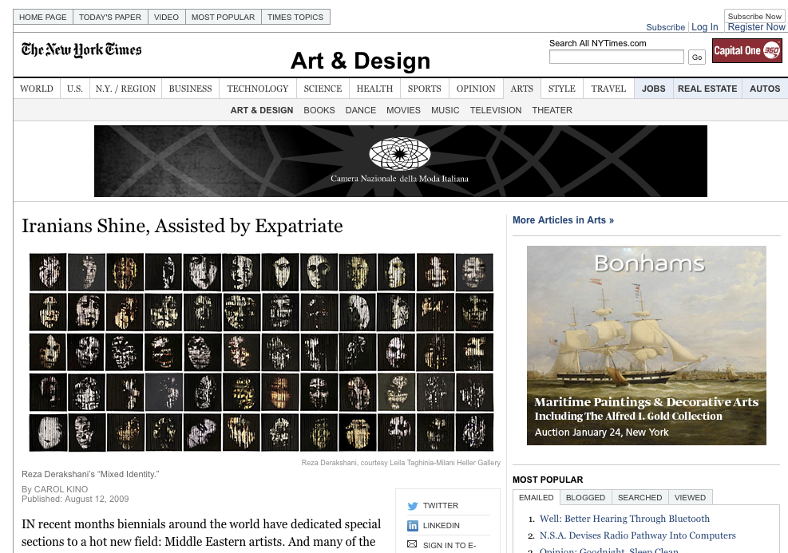
Task: Open the Television subsection
Action: pos(496,110)
